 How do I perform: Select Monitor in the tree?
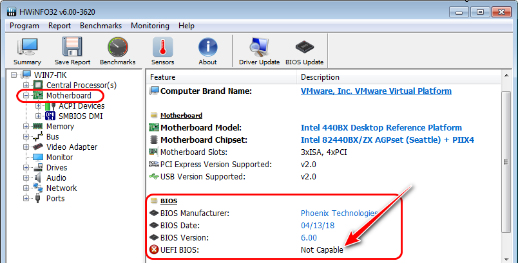coord(59,157)
